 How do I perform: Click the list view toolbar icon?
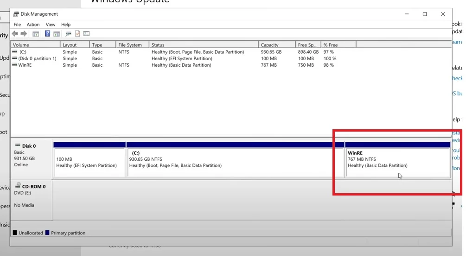tap(87, 33)
